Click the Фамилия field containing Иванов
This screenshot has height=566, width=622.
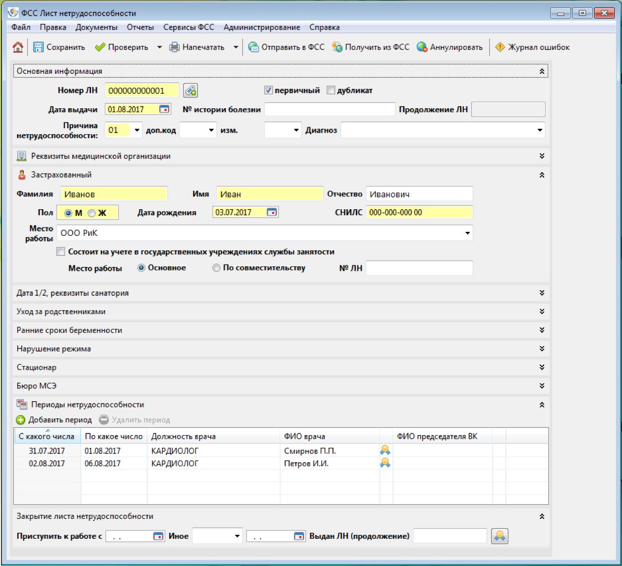[x=114, y=194]
